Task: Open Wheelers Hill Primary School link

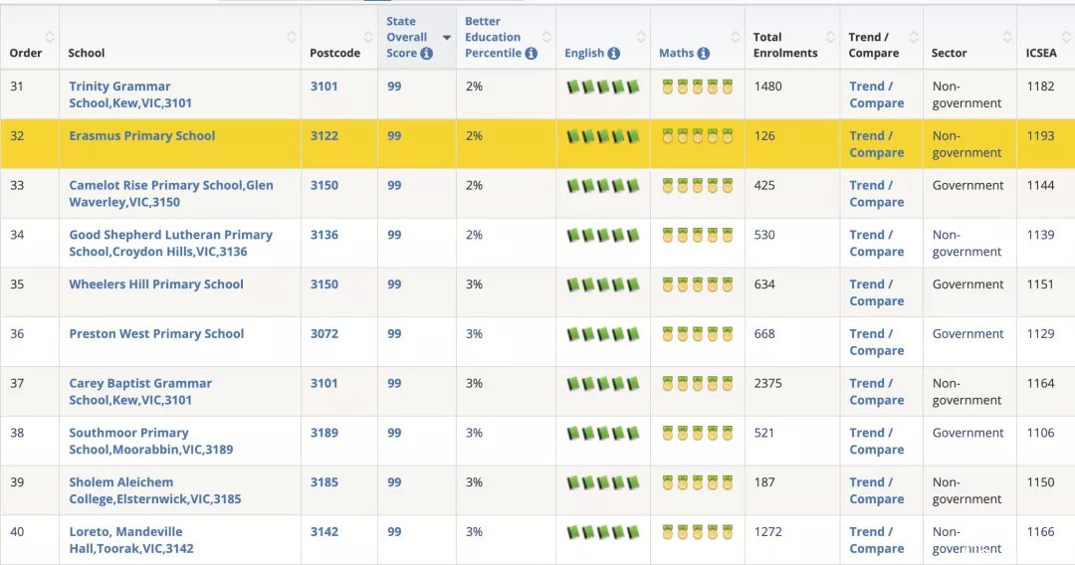Action: coord(156,284)
